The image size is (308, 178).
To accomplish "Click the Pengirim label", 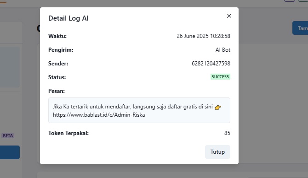I will click(x=61, y=50).
